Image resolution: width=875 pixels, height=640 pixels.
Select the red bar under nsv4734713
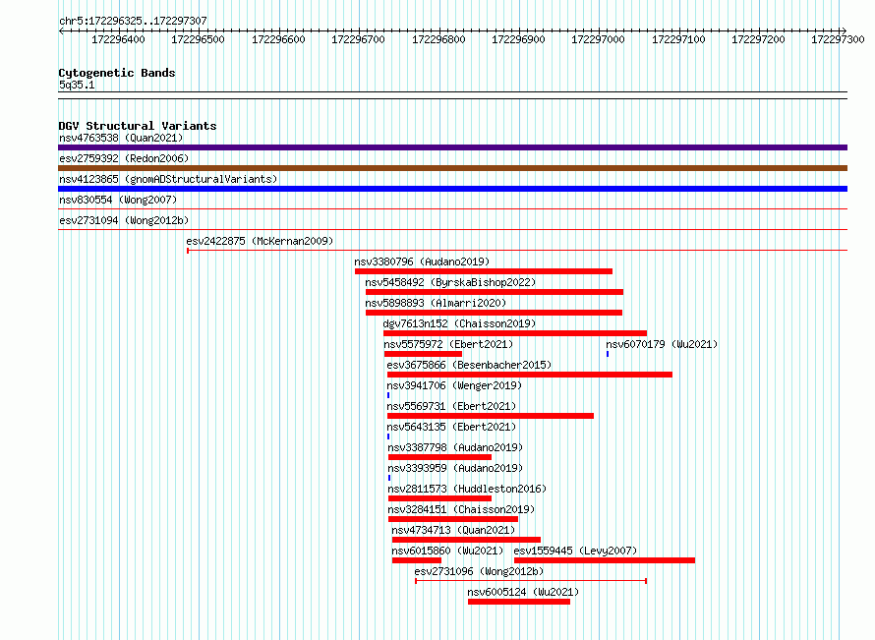point(467,540)
